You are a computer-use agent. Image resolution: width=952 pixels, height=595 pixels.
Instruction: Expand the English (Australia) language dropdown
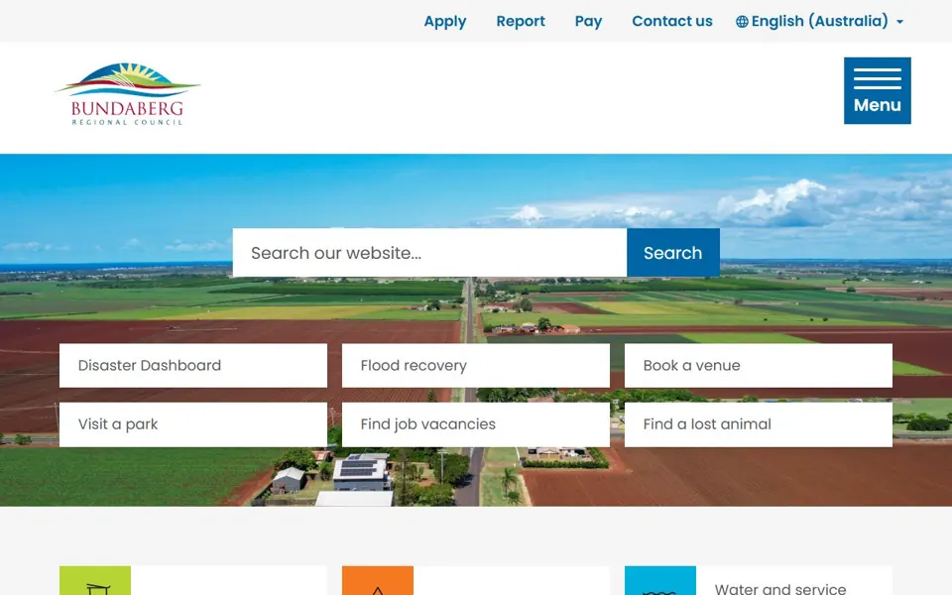820,21
